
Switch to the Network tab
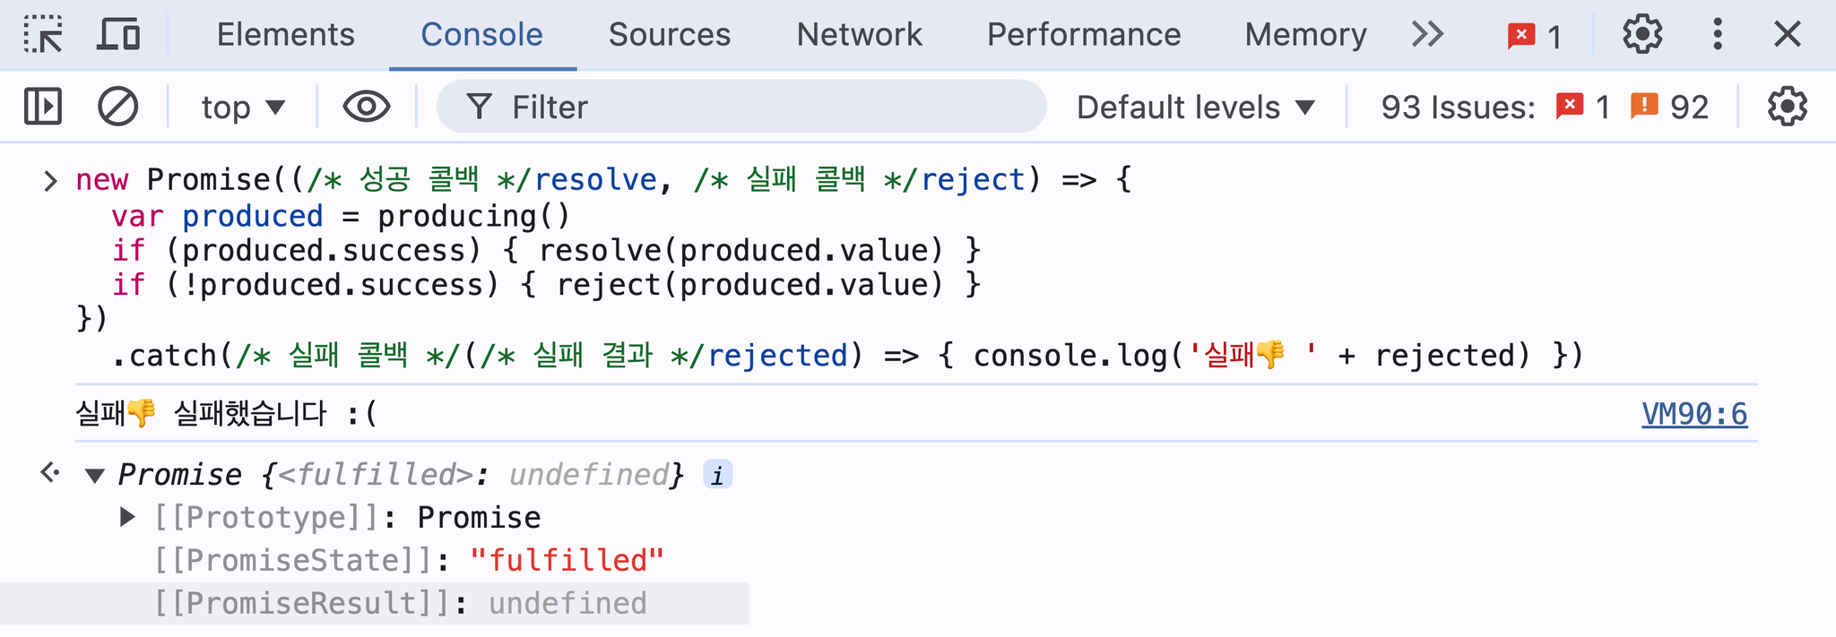click(859, 35)
